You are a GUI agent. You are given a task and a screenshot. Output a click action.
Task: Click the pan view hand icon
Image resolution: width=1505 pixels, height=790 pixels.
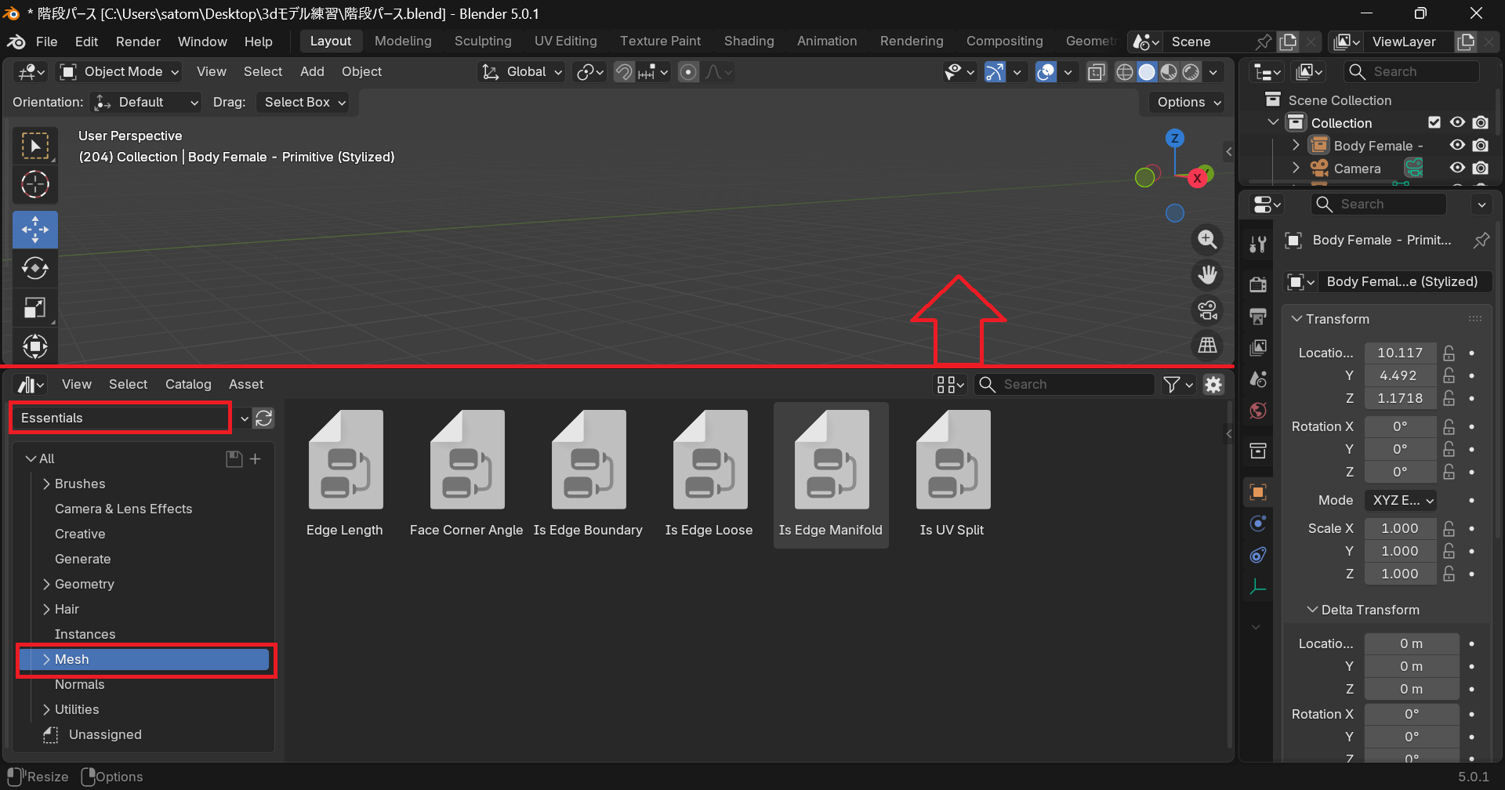click(1207, 275)
